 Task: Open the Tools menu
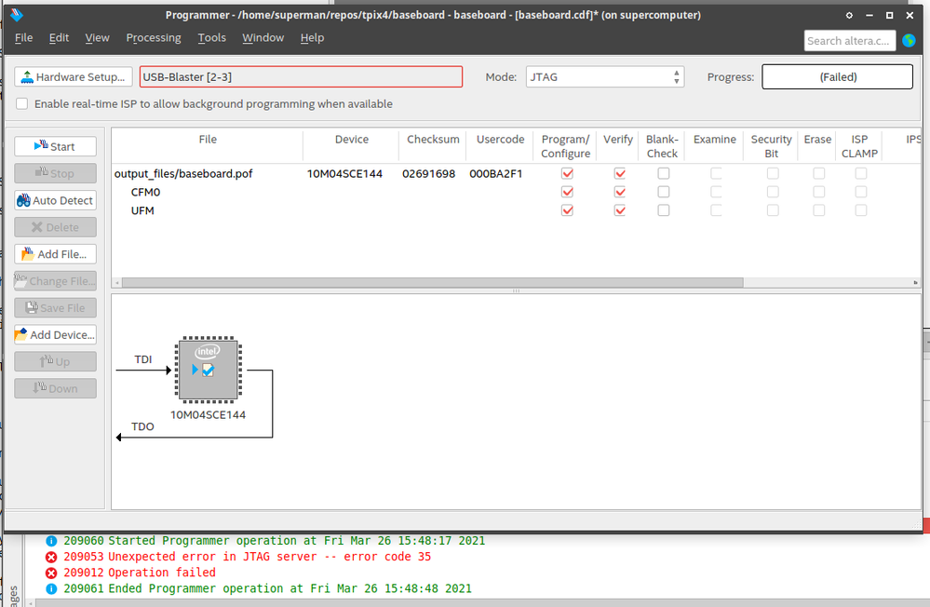(211, 38)
